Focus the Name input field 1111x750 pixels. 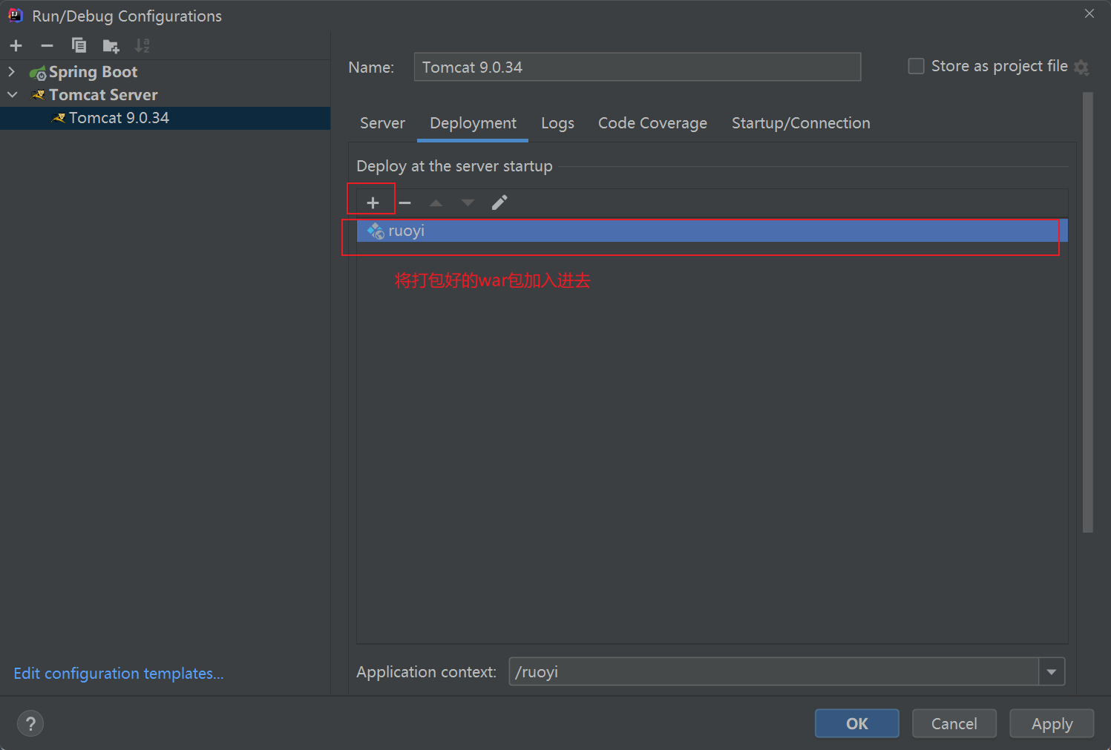coord(638,67)
